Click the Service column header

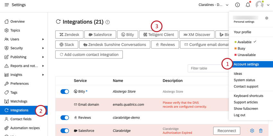80,81
